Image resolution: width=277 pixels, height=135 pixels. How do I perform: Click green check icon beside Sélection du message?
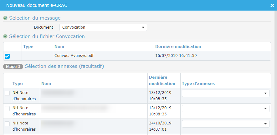pos(5,18)
